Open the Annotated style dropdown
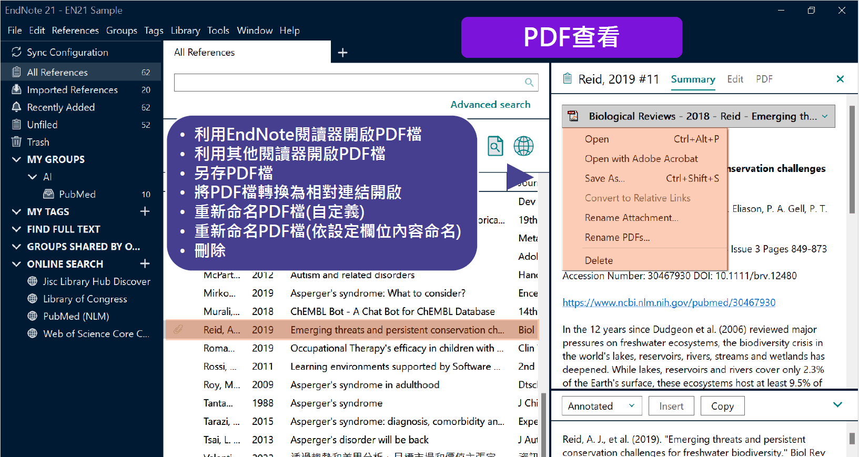Viewport: 859px width, 457px height. point(602,406)
